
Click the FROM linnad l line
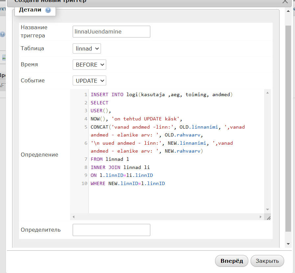[x=110, y=159]
